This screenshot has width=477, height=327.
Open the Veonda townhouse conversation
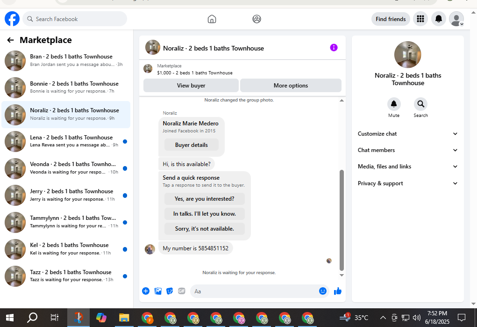66,168
